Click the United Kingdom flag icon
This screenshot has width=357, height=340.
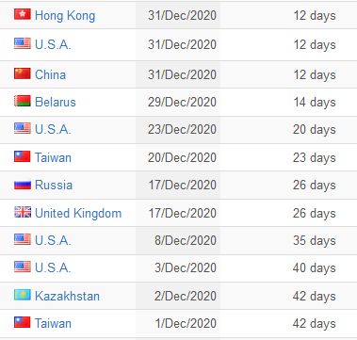coord(23,212)
